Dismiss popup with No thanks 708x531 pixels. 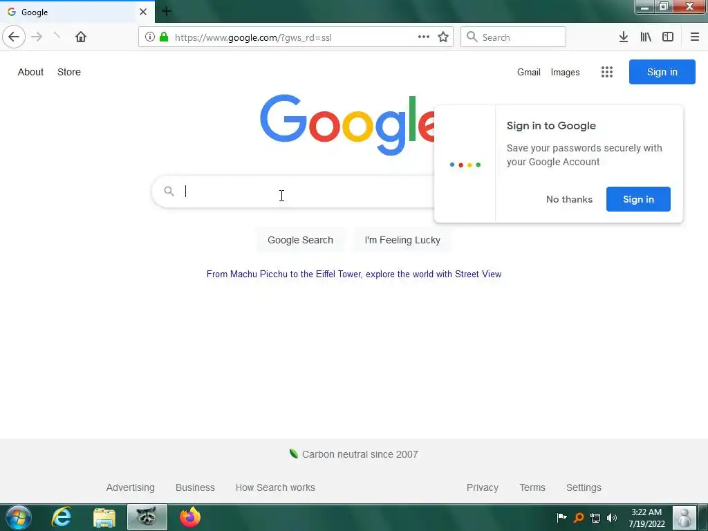569,199
